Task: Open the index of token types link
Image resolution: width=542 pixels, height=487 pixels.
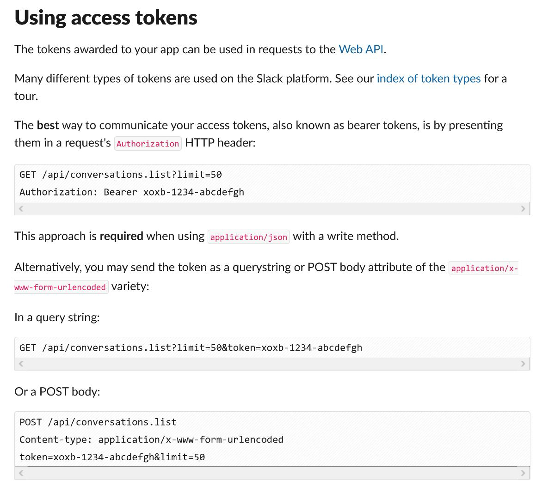Action: (x=429, y=79)
